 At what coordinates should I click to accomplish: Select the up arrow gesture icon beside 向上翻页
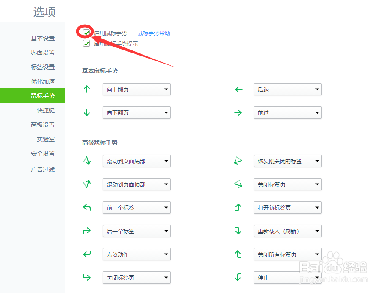click(87, 89)
